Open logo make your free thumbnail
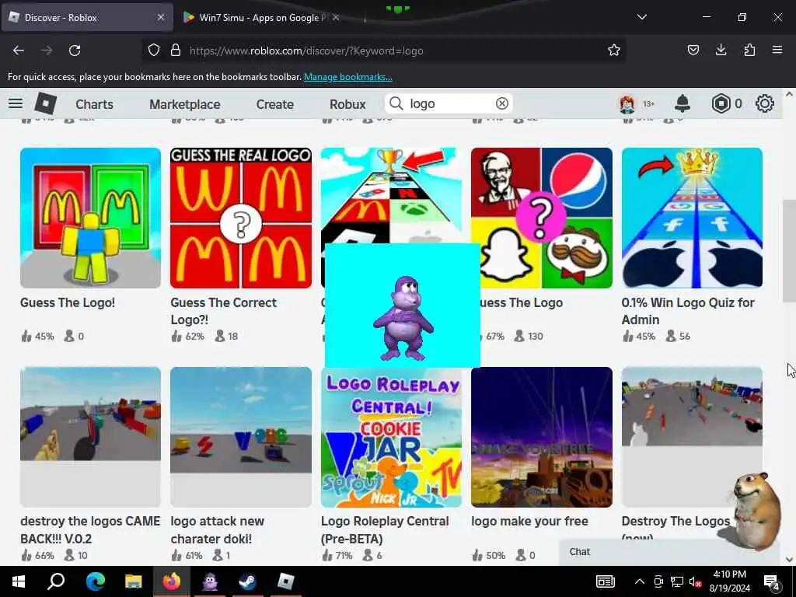This screenshot has width=796, height=597. (542, 437)
